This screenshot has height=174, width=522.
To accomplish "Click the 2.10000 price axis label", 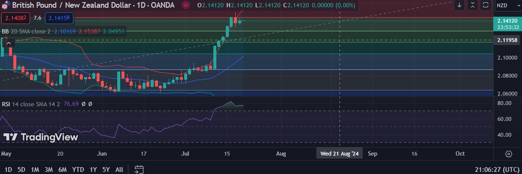I will [x=507, y=57].
